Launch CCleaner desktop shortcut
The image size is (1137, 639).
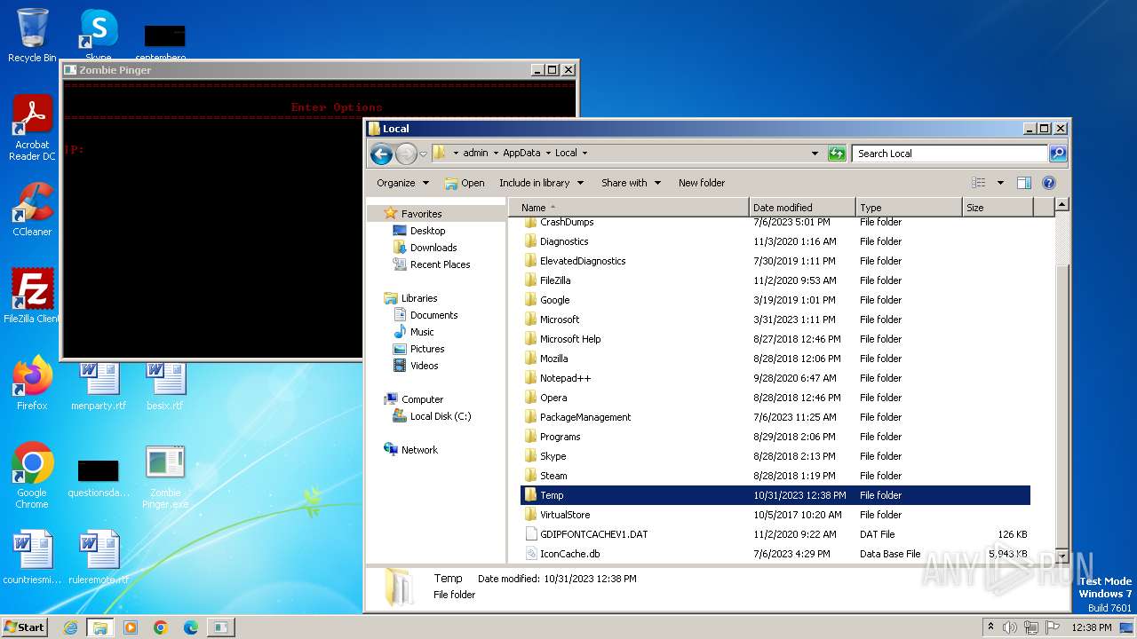click(x=32, y=209)
